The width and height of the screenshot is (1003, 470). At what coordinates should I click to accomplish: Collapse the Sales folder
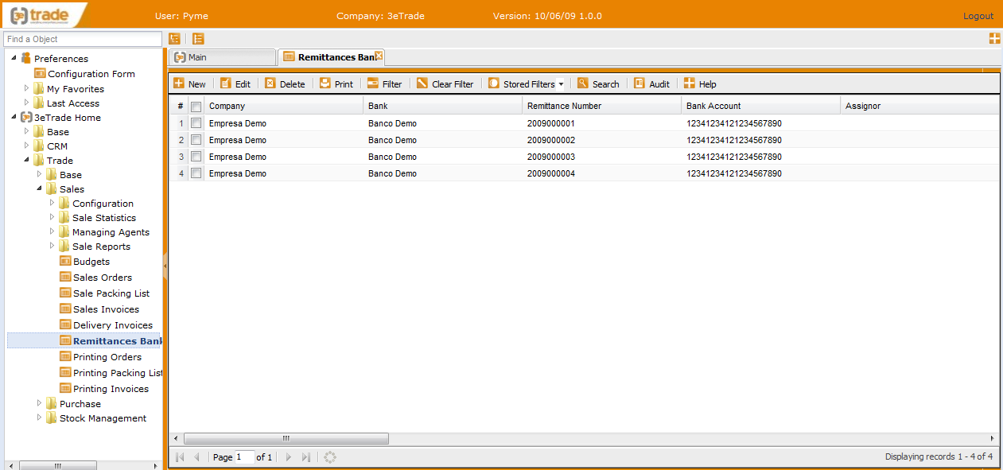pos(39,188)
